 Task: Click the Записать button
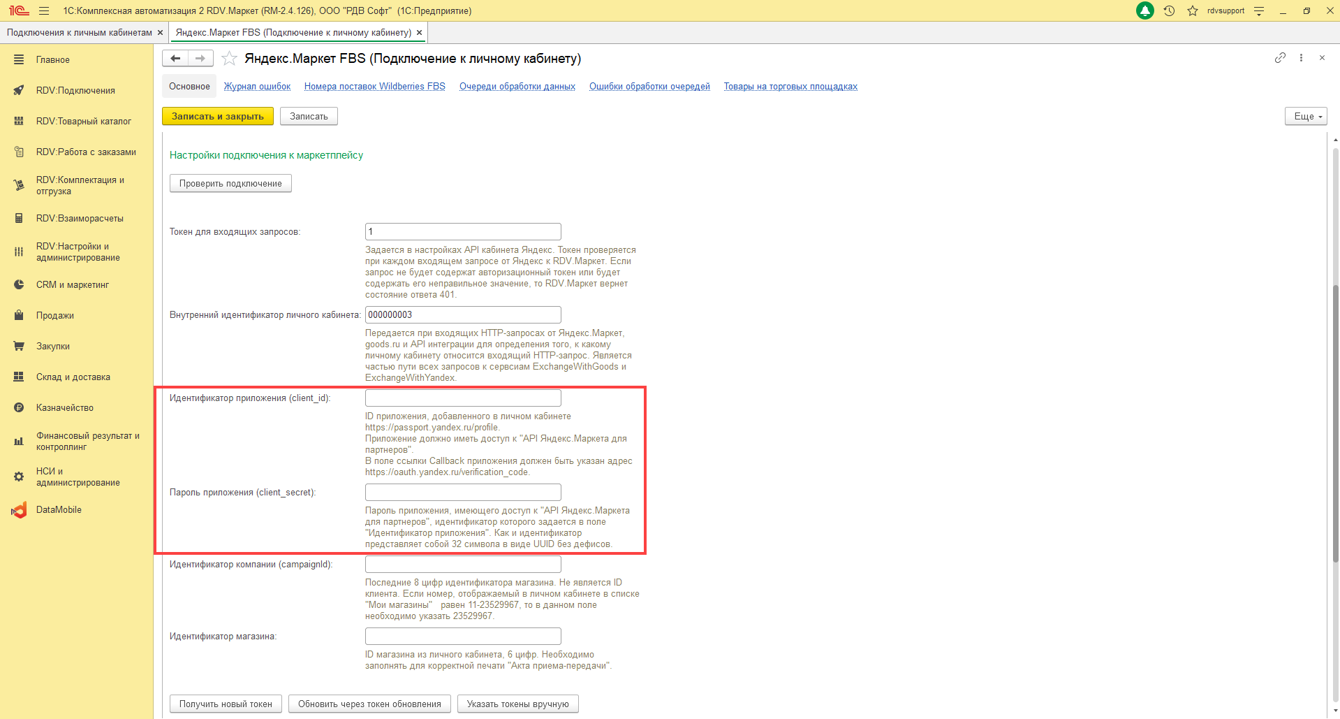(309, 117)
